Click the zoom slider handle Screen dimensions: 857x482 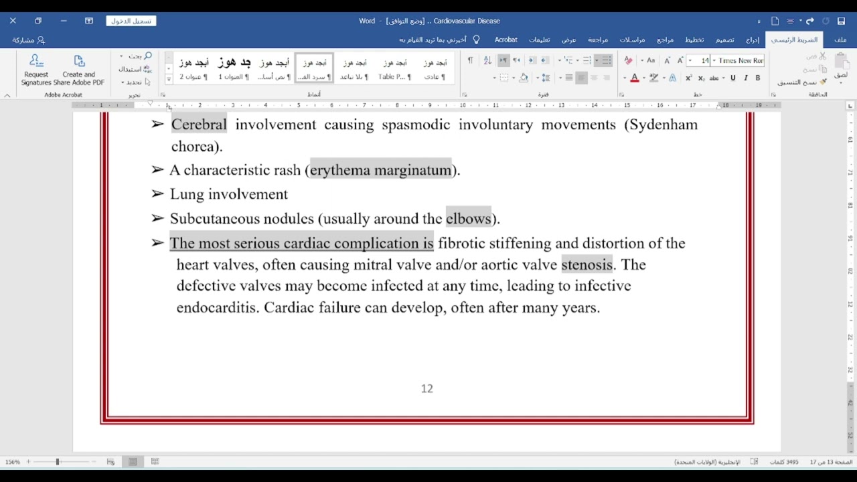(x=58, y=462)
